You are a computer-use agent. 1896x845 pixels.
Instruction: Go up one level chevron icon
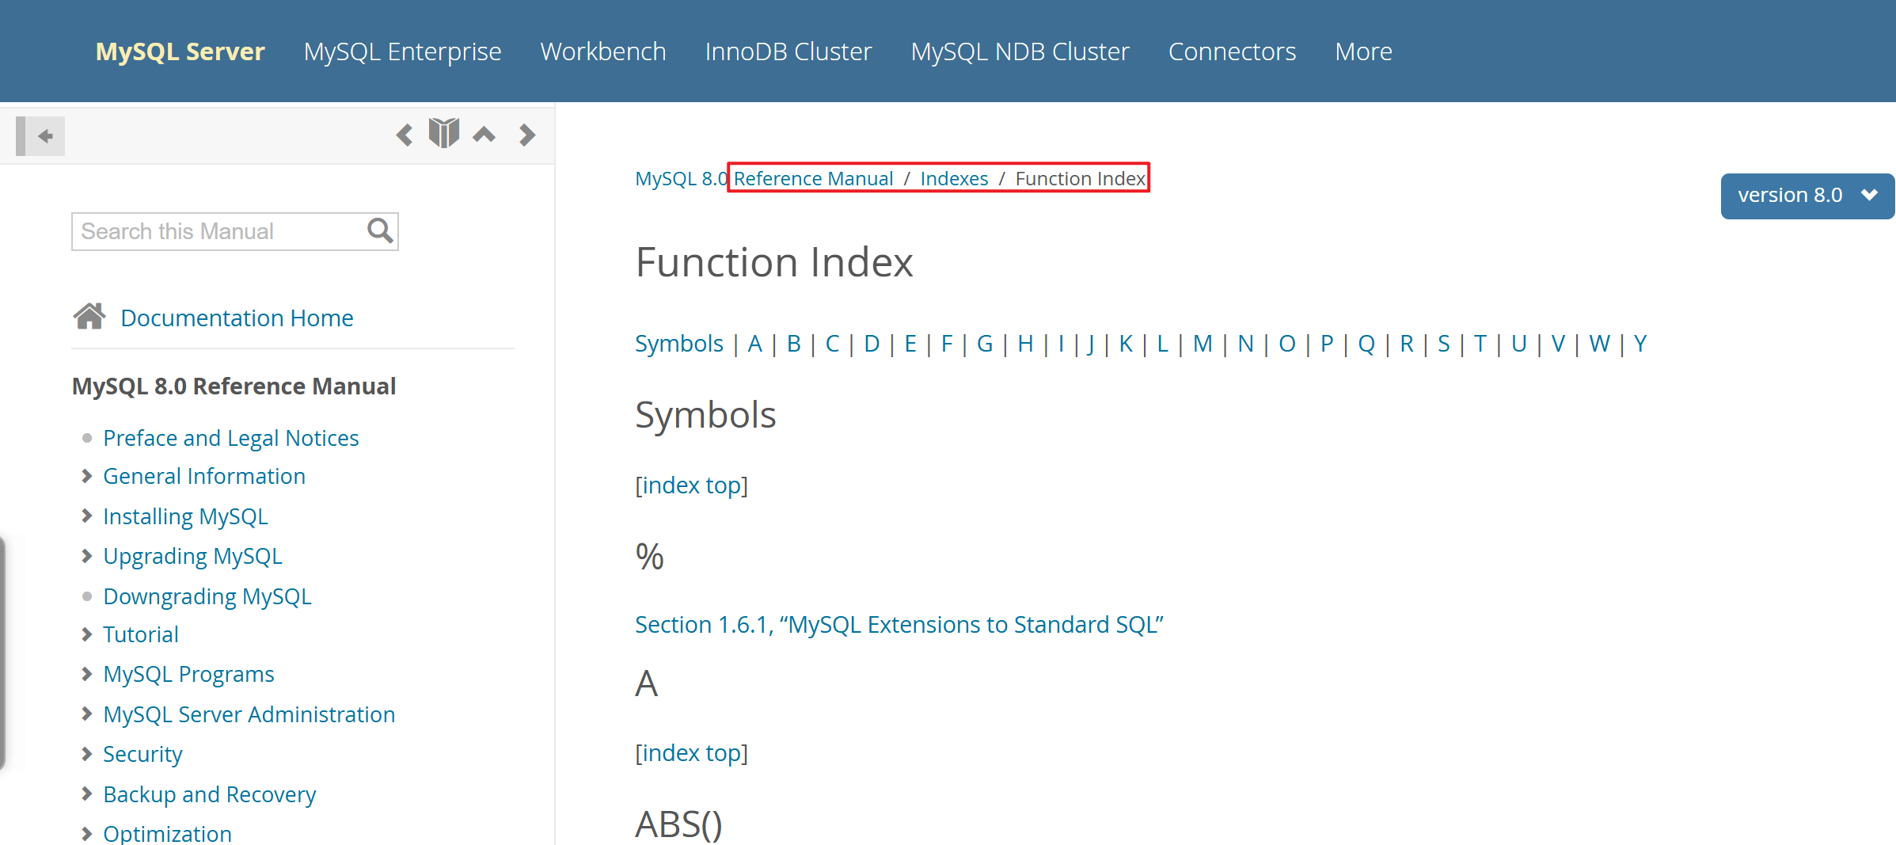[484, 135]
